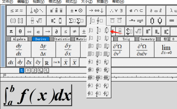Switch to the Trig tab

126,39
